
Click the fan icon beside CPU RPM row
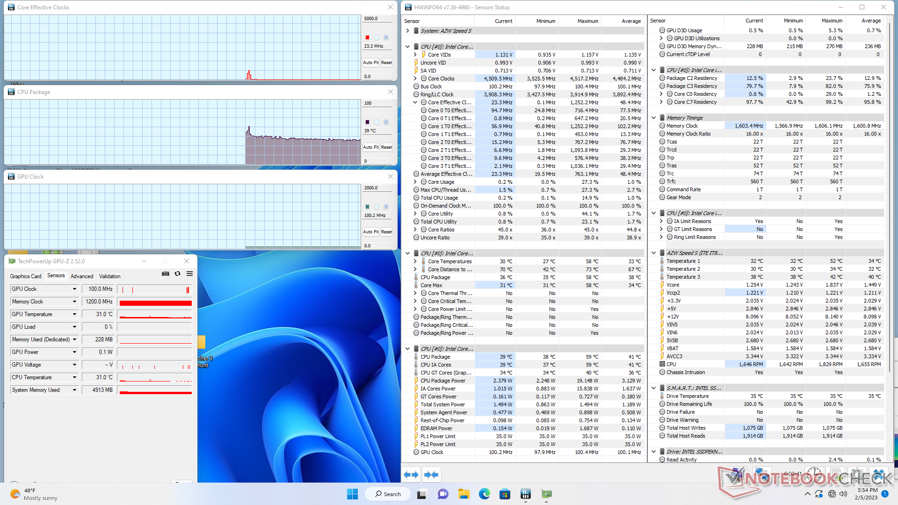click(662, 364)
